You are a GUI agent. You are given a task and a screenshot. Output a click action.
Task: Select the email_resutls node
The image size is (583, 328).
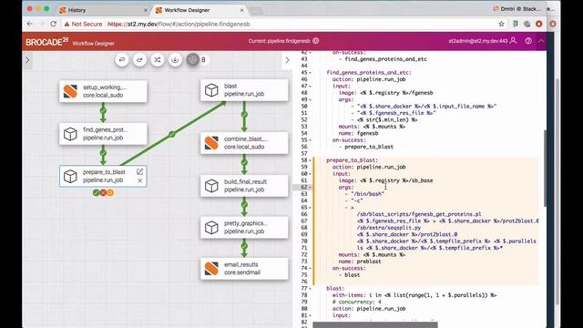pyautogui.click(x=244, y=269)
